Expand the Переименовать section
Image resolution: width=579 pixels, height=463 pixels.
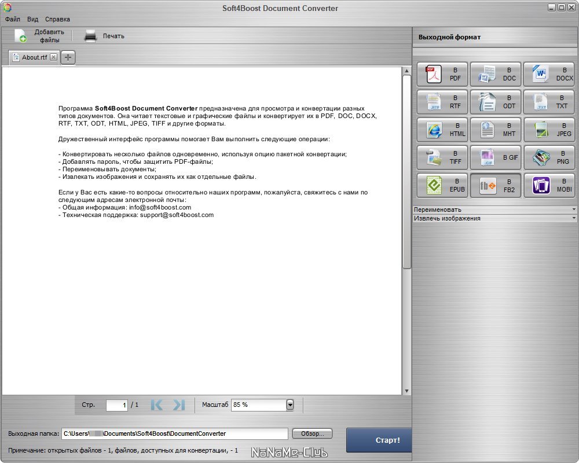coord(494,210)
